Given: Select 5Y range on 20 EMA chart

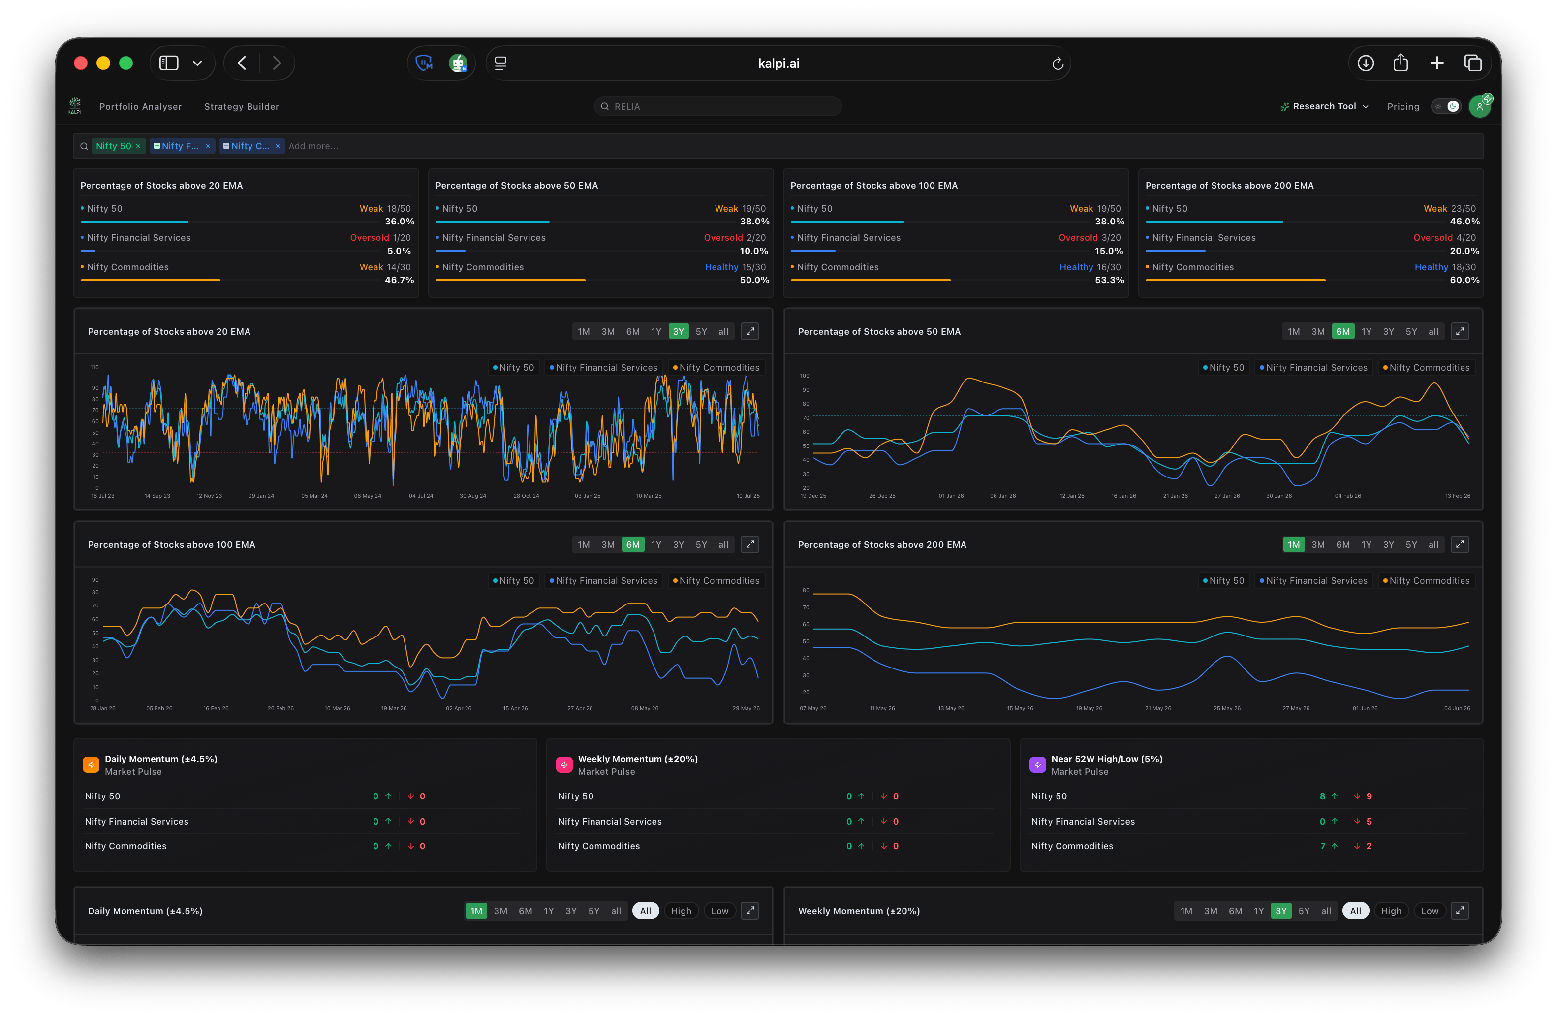Looking at the screenshot, I should coord(701,332).
